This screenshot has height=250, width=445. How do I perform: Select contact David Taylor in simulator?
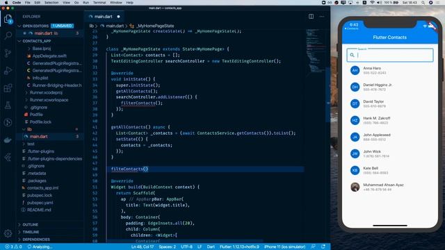click(390, 103)
